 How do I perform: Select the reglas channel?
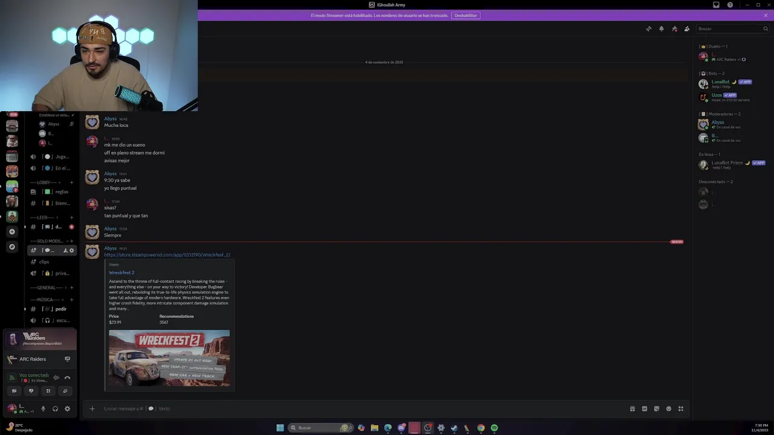[51, 192]
